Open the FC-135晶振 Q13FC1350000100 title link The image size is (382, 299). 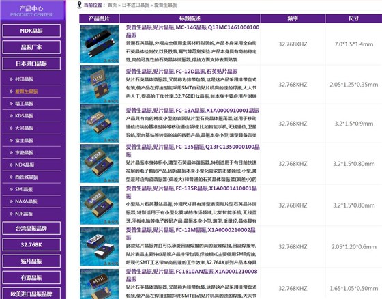pyautogui.click(x=192, y=150)
